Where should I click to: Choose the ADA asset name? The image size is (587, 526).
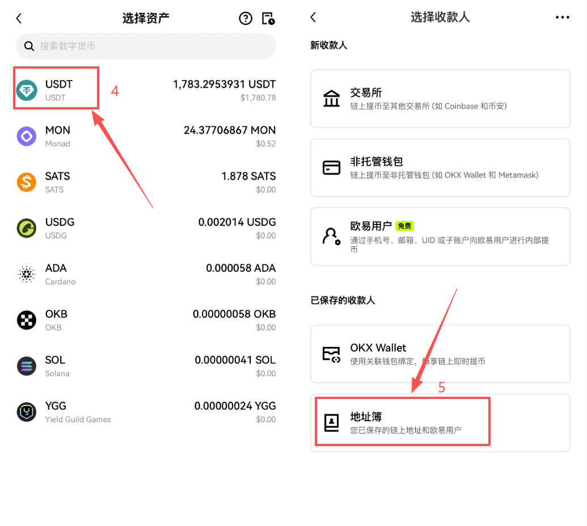coord(56,268)
